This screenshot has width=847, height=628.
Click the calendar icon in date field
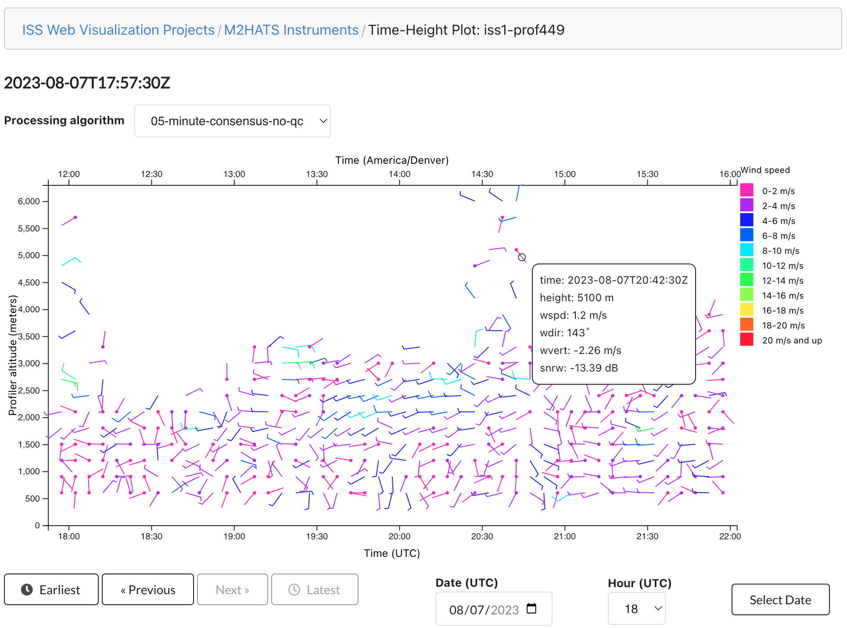(531, 609)
